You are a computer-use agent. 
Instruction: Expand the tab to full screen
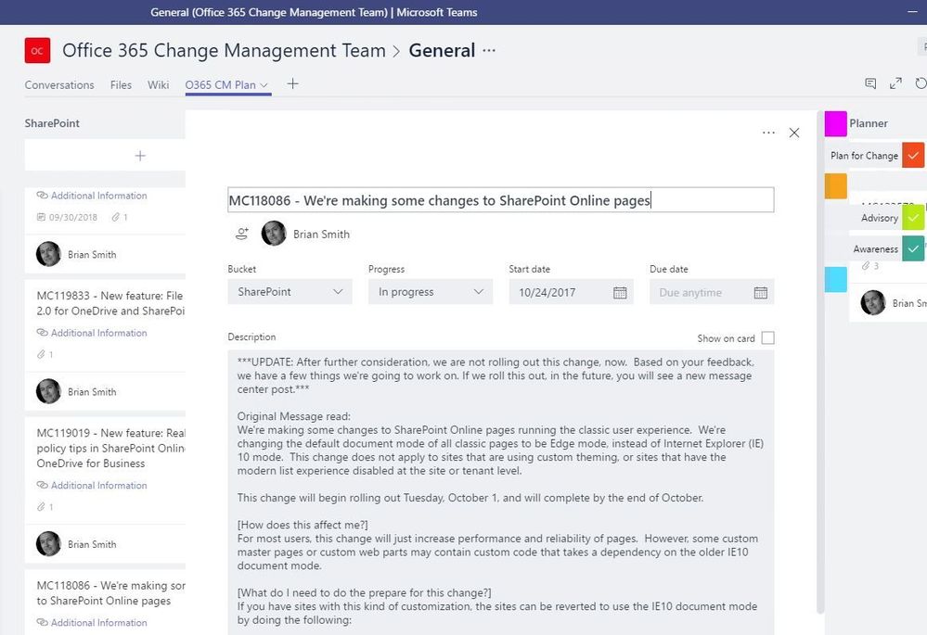[x=895, y=83]
